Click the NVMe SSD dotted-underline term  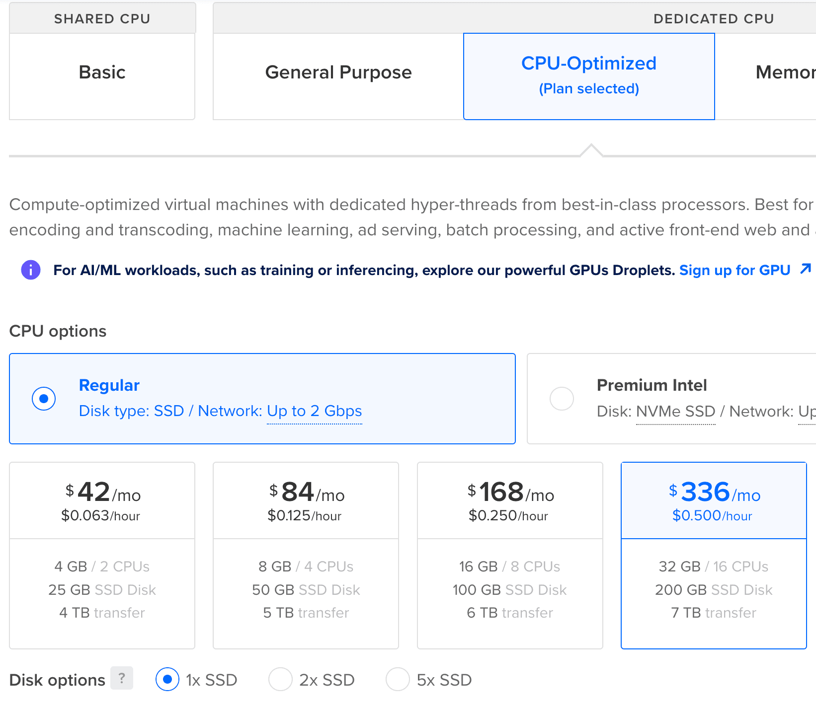[x=675, y=412]
